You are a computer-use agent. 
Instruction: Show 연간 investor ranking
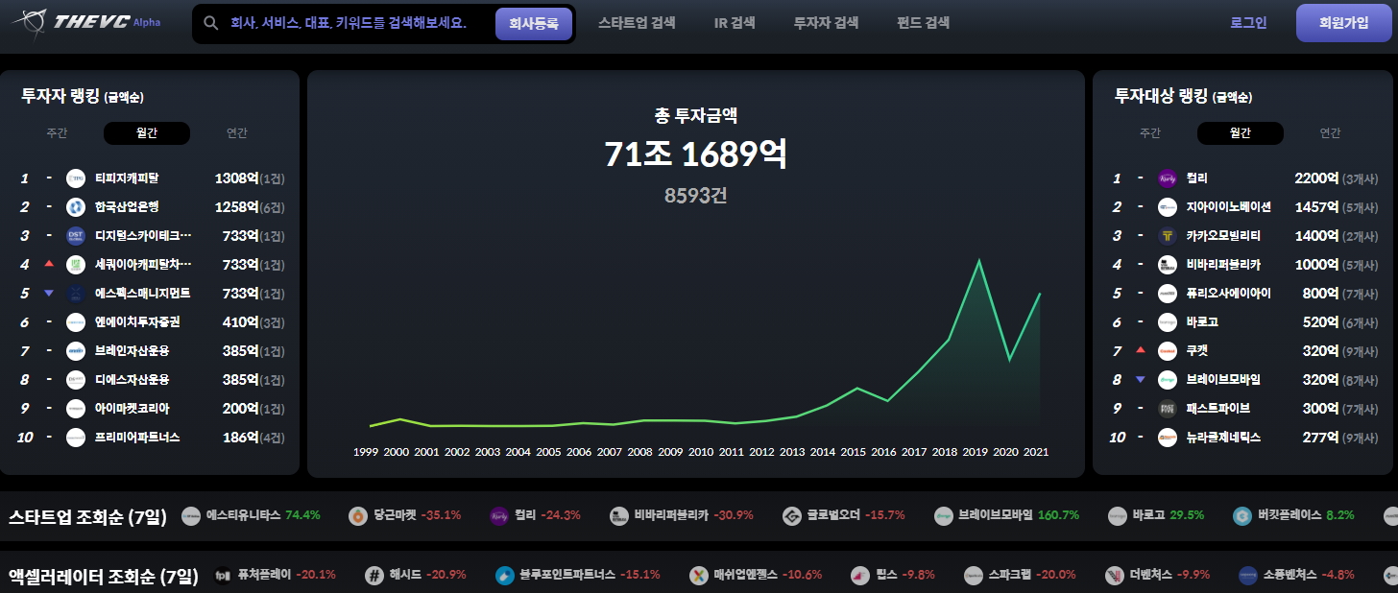coord(237,133)
